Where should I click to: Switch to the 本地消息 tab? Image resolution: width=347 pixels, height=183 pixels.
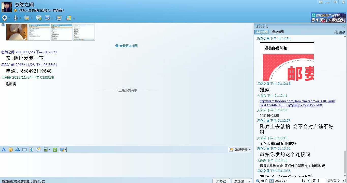(x=262, y=32)
